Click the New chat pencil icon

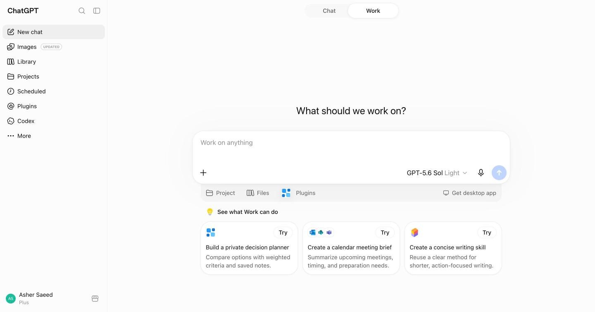tap(11, 32)
